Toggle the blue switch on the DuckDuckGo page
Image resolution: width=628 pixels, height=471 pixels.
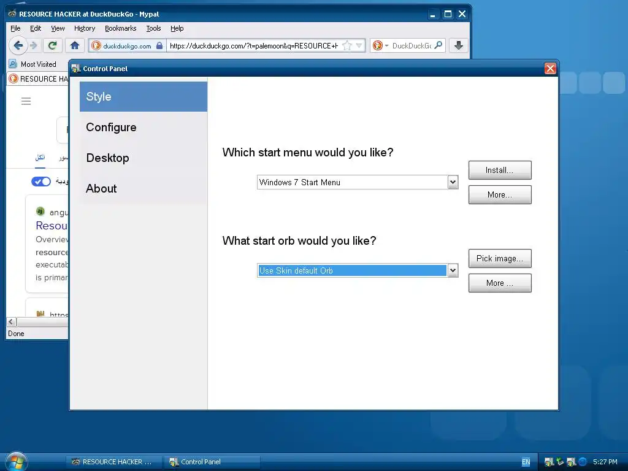(x=41, y=182)
